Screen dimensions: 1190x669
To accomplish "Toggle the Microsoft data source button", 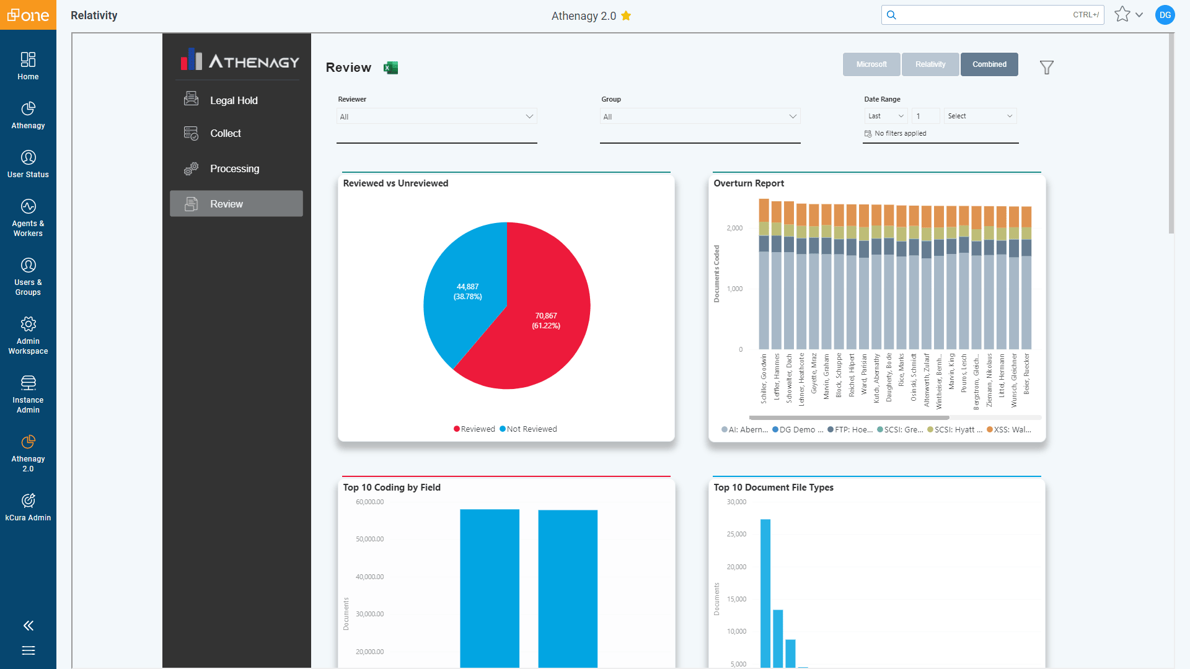I will click(871, 64).
